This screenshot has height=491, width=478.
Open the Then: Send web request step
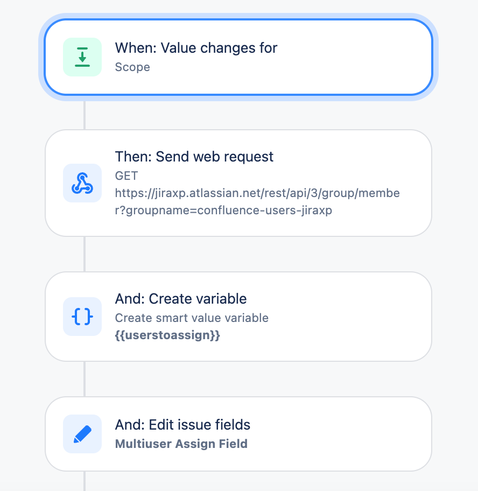click(238, 183)
